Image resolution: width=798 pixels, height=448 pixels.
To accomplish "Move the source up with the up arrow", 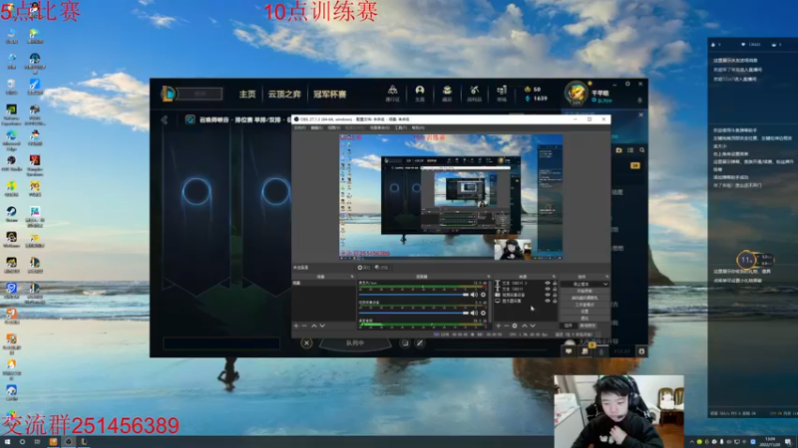I will tap(525, 326).
